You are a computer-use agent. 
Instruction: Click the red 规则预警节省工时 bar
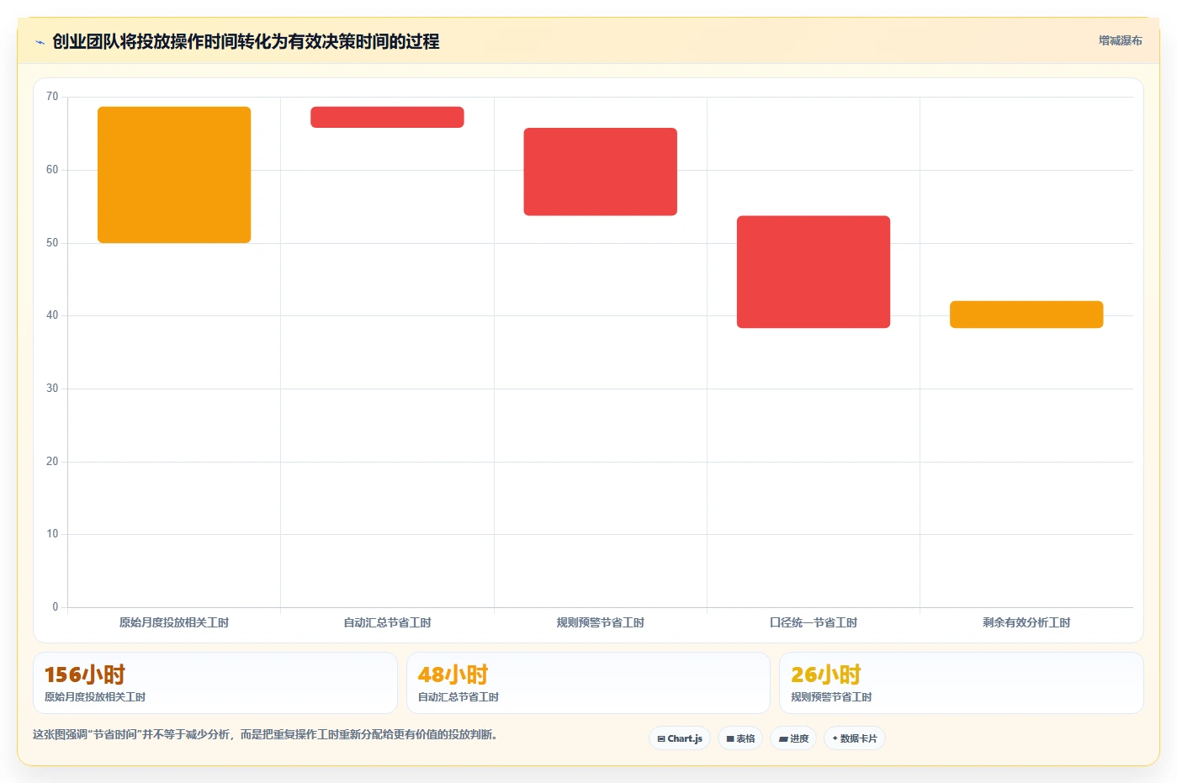coord(600,172)
